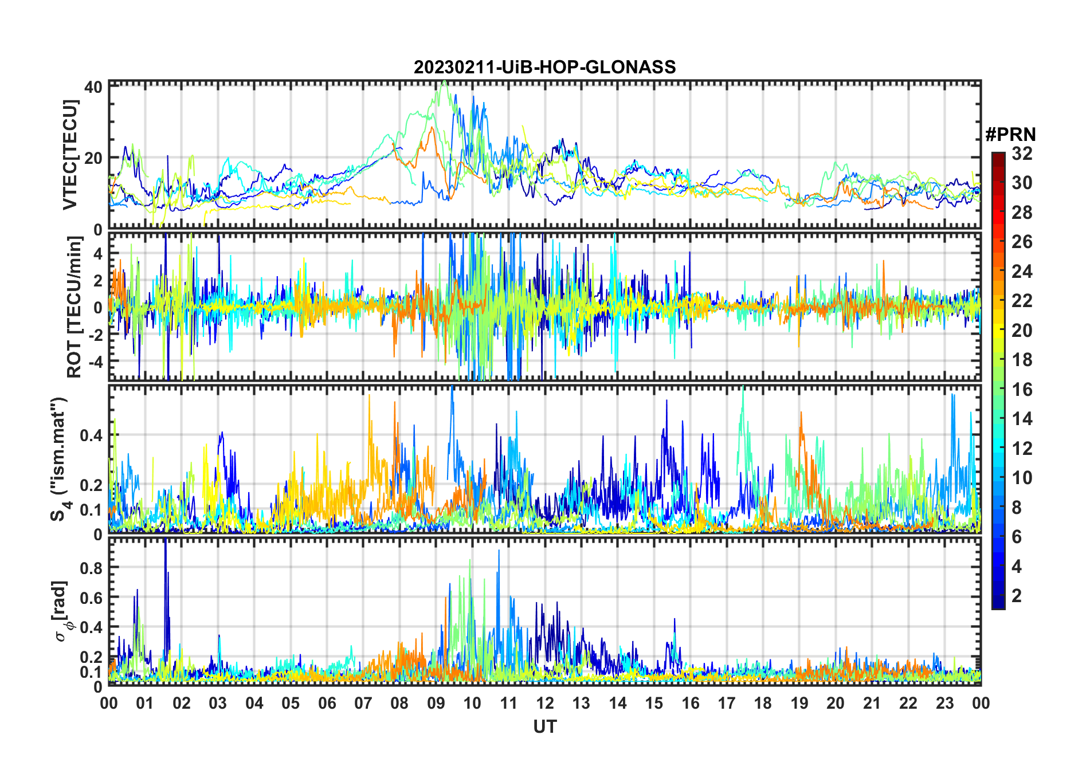
Task: Click x-axis tick label 06
Action: tap(327, 703)
